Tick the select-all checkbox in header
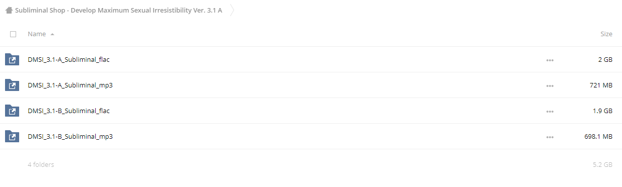 (x=13, y=34)
